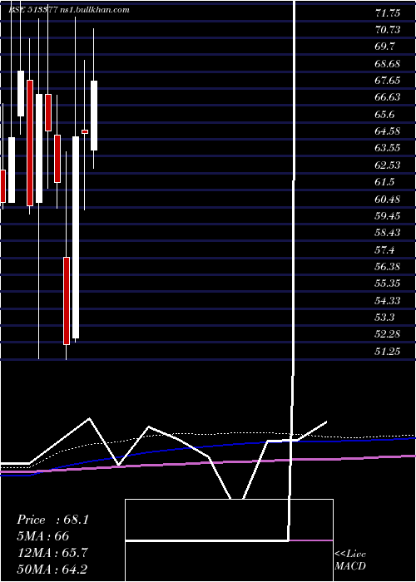The width and height of the screenshot is (416, 582).
Task: Click the 65.6 price axis label
Action: 385,115
